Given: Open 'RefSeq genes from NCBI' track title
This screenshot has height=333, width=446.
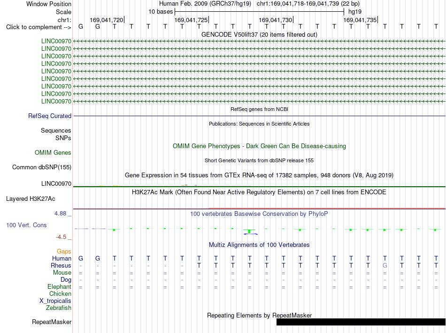Looking at the screenshot, I should [259, 109].
